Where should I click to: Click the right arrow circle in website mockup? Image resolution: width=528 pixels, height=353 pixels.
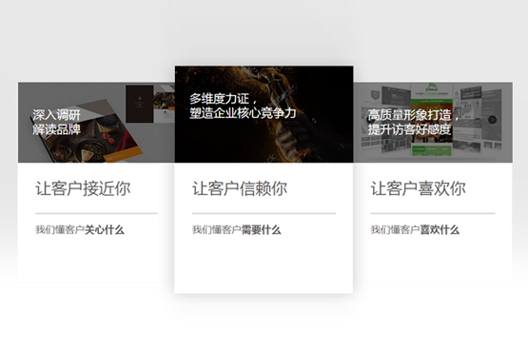(x=492, y=120)
